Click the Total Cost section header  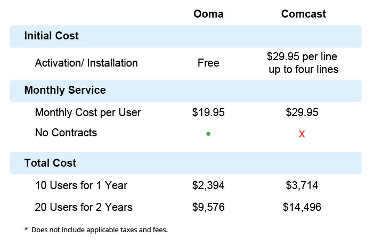tap(50, 163)
